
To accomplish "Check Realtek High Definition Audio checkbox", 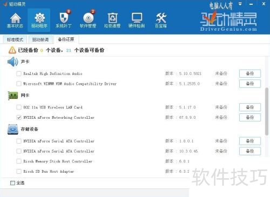I will coord(19,73).
